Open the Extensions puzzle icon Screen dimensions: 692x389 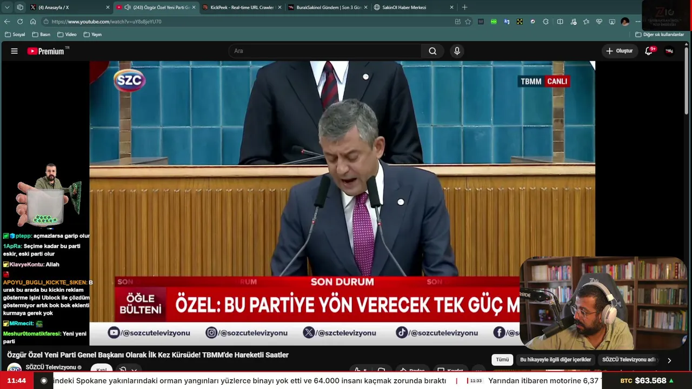[545, 22]
